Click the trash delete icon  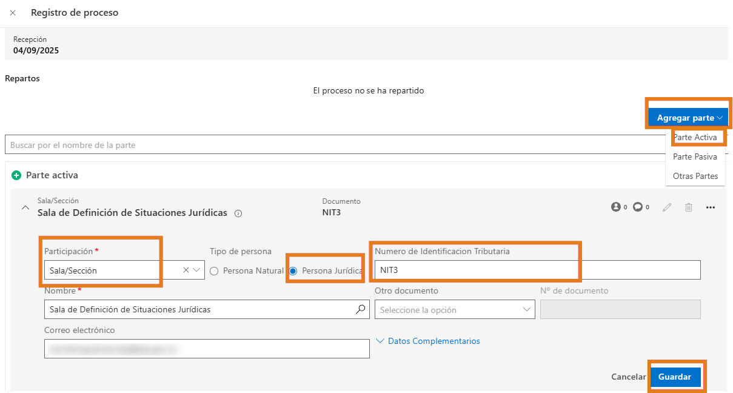[x=689, y=207]
